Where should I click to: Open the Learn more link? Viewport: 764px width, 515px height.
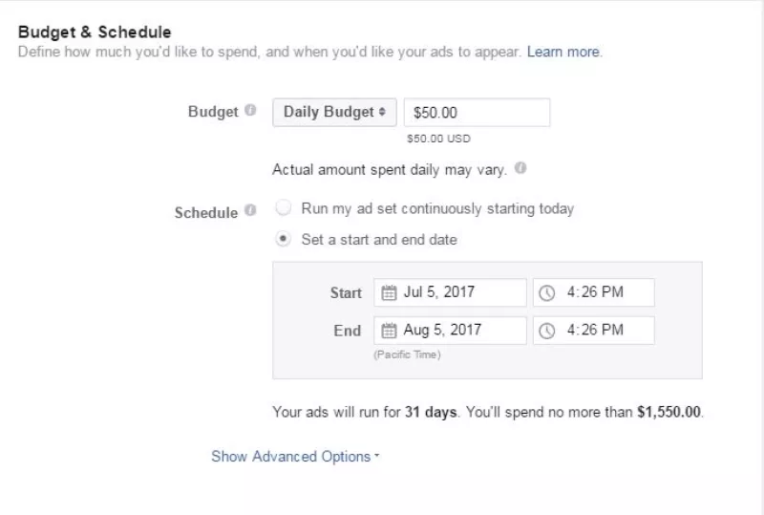563,52
